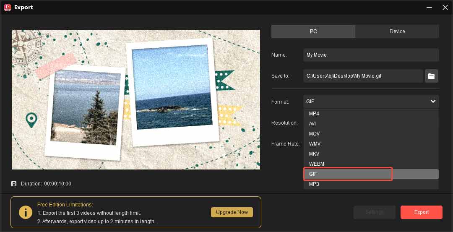453x232 pixels.
Task: Click the info icon in Free Edition notice
Action: click(26, 212)
